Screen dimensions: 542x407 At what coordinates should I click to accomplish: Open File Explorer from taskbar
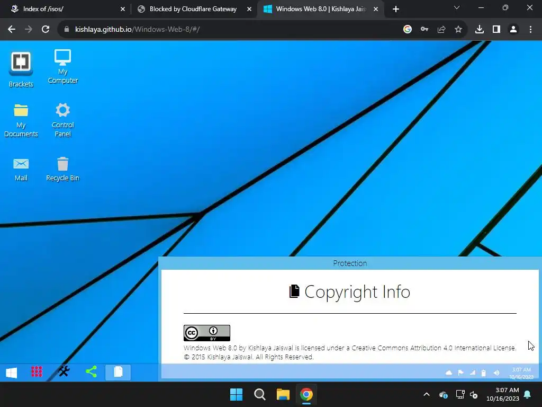click(283, 394)
